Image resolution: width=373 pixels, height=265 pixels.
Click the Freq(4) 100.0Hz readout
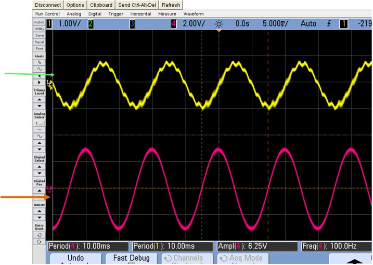[x=337, y=246]
